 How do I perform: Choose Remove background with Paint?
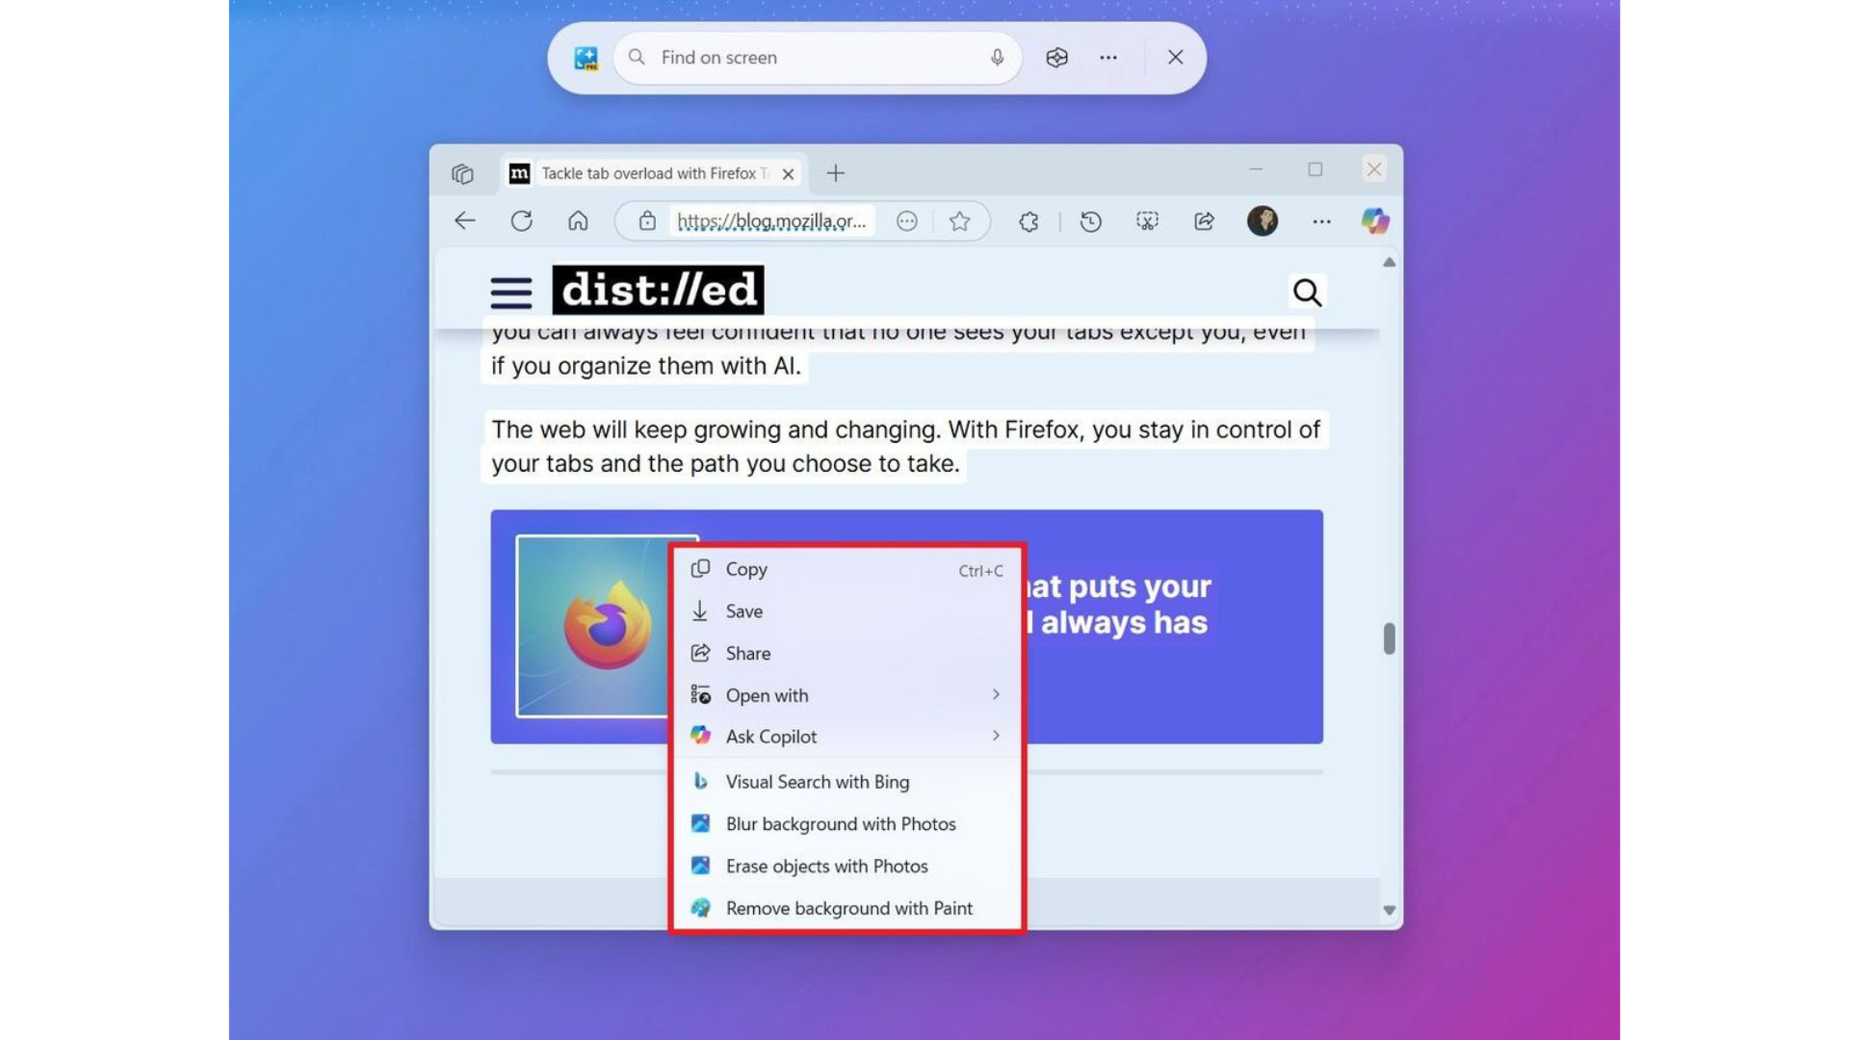[849, 907]
